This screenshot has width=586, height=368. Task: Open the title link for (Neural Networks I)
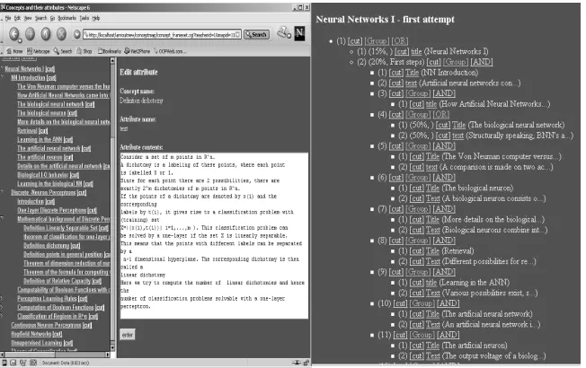tap(416, 51)
